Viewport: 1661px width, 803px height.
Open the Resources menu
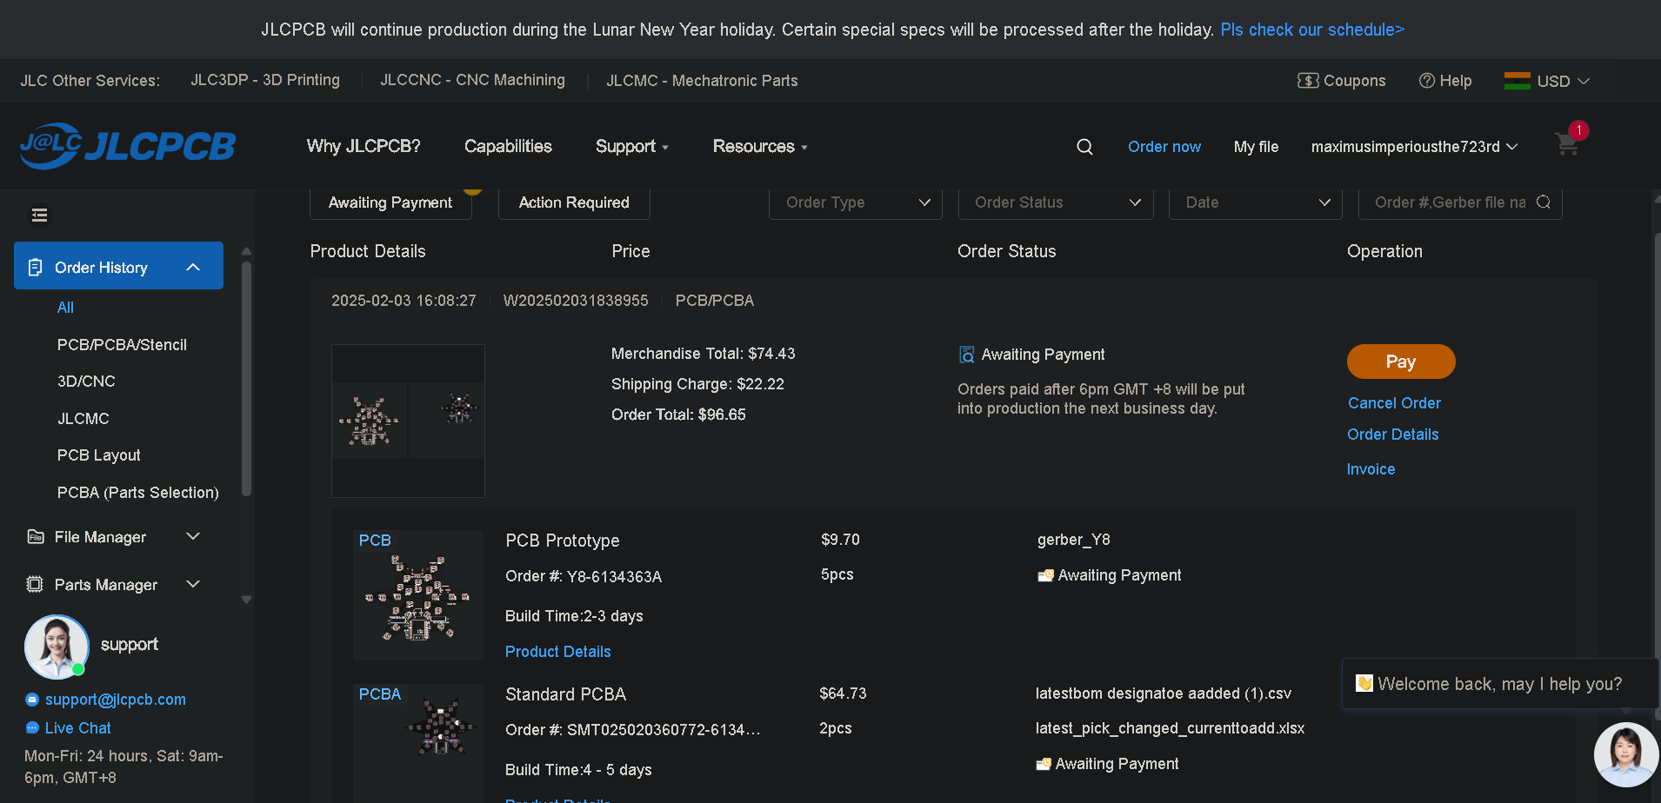pyautogui.click(x=760, y=147)
